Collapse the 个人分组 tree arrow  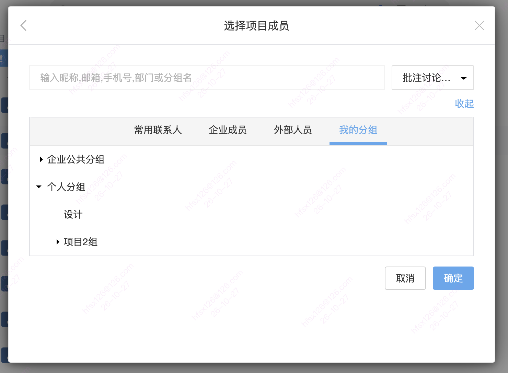point(39,187)
